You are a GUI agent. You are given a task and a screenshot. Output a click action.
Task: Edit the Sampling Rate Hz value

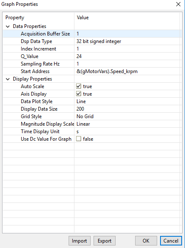pyautogui.click(x=128, y=64)
